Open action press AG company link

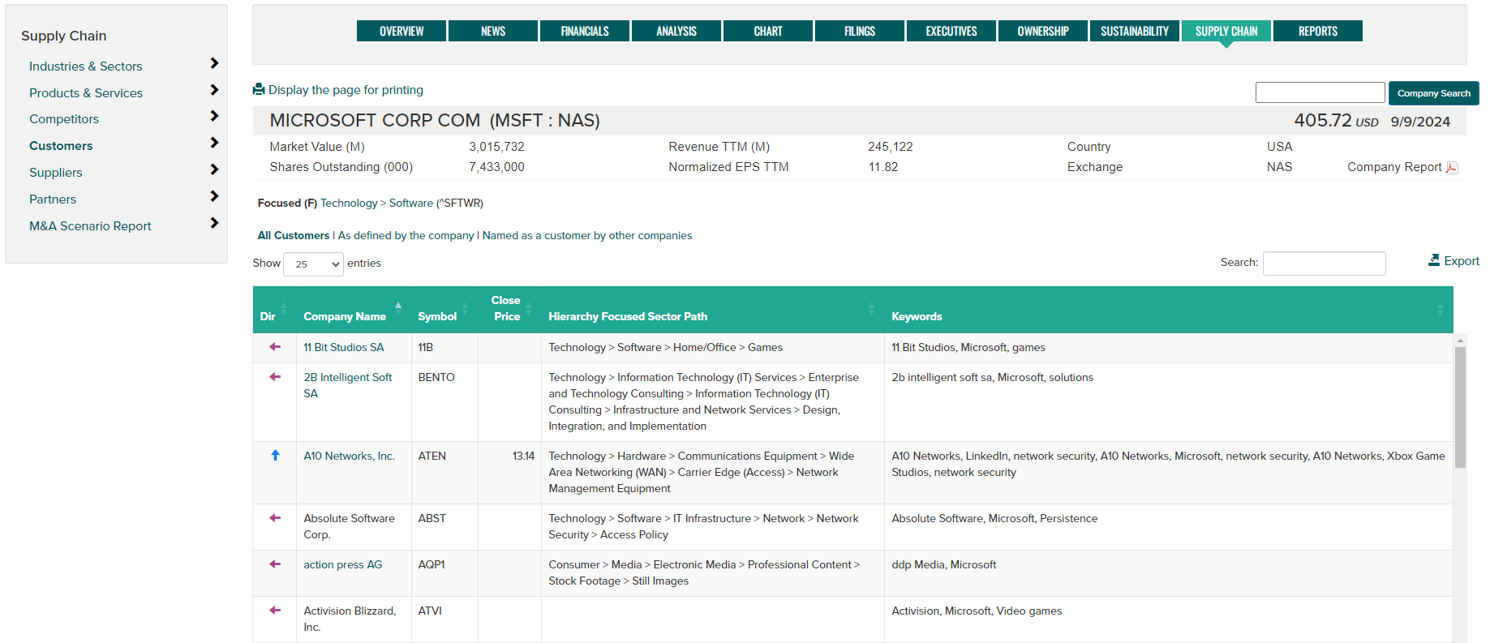pyautogui.click(x=343, y=564)
